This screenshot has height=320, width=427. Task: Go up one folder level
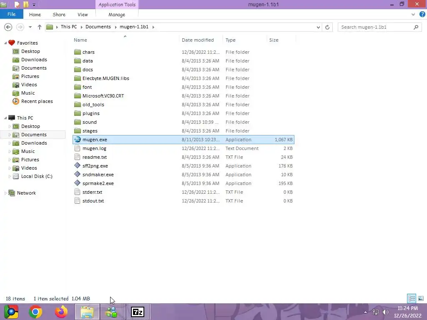[x=40, y=27]
